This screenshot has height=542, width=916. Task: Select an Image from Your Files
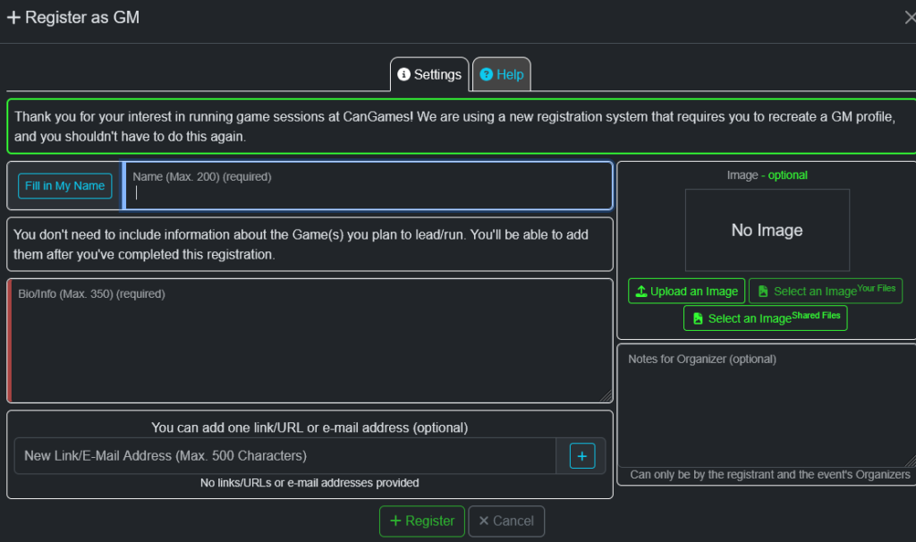pos(825,292)
